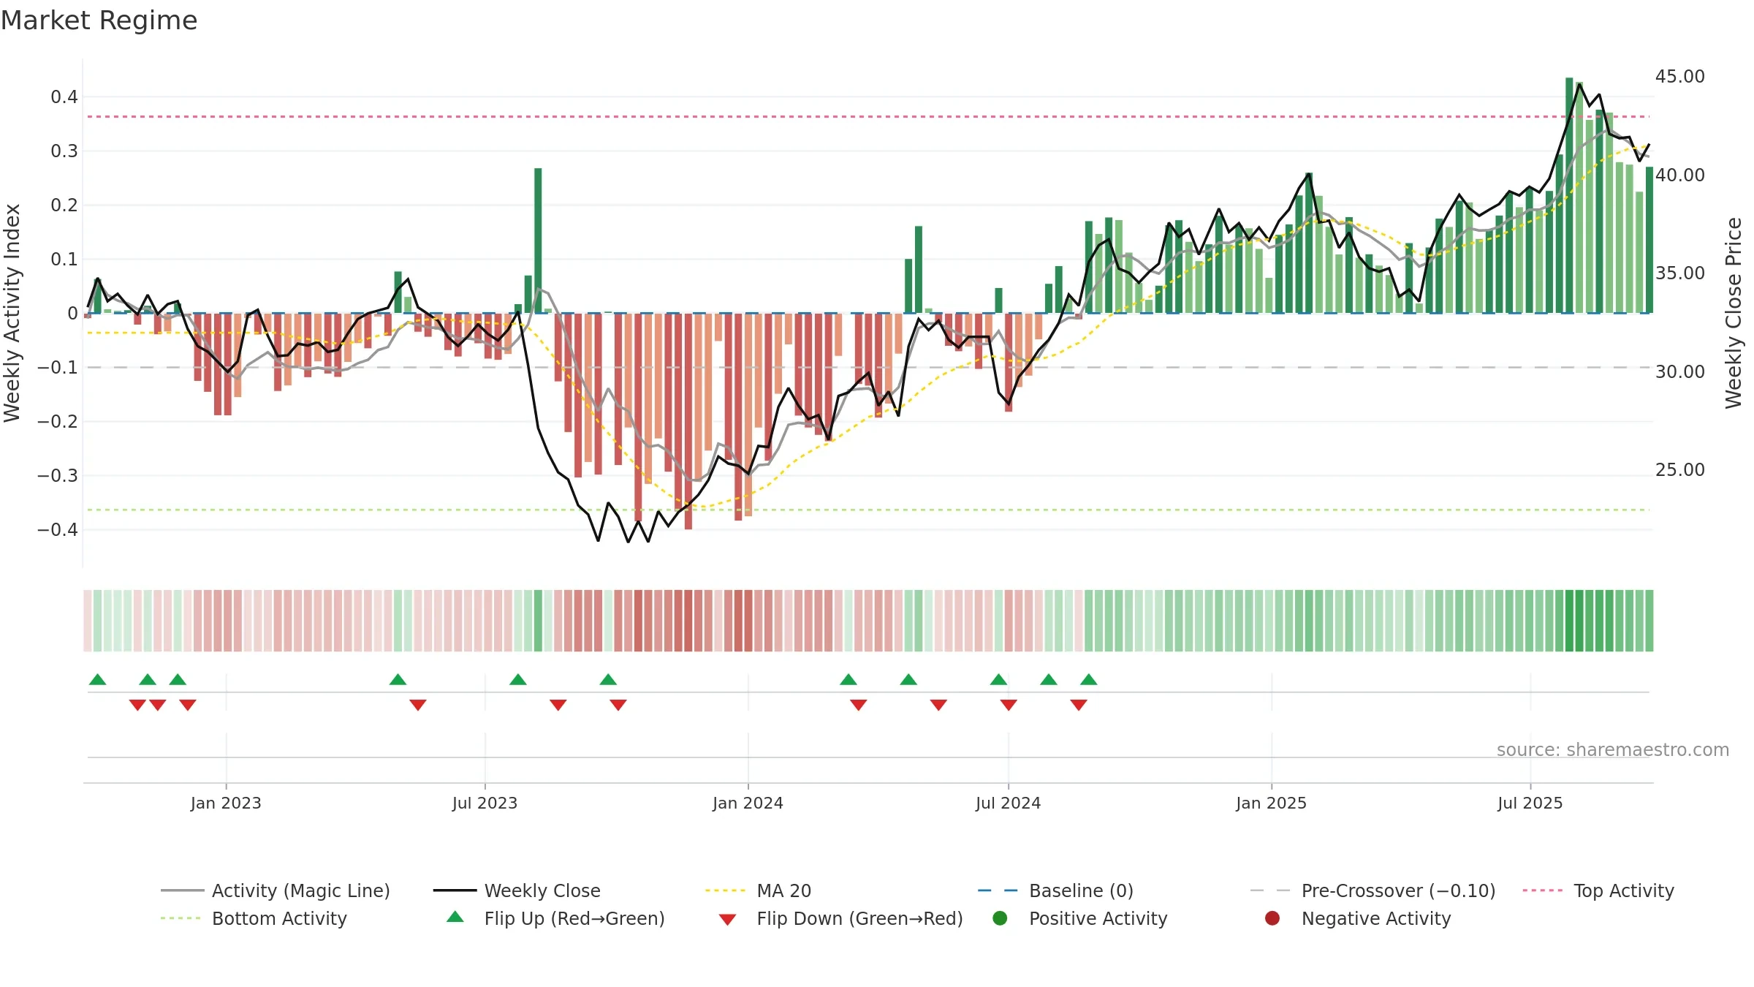Click the 0.3 left axis tick
This screenshot has height=987, width=1754.
[x=64, y=151]
